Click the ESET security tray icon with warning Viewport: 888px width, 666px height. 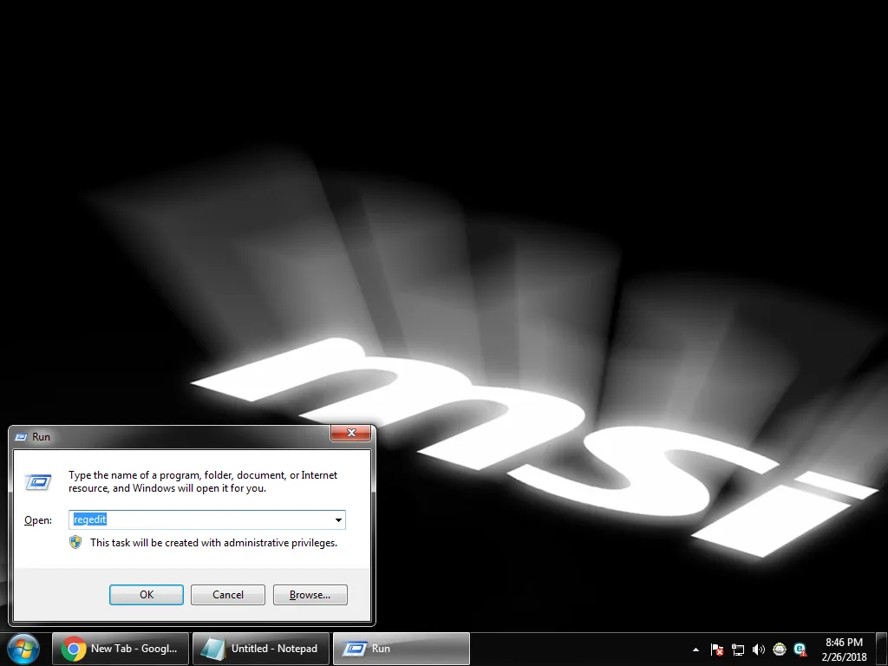click(800, 649)
